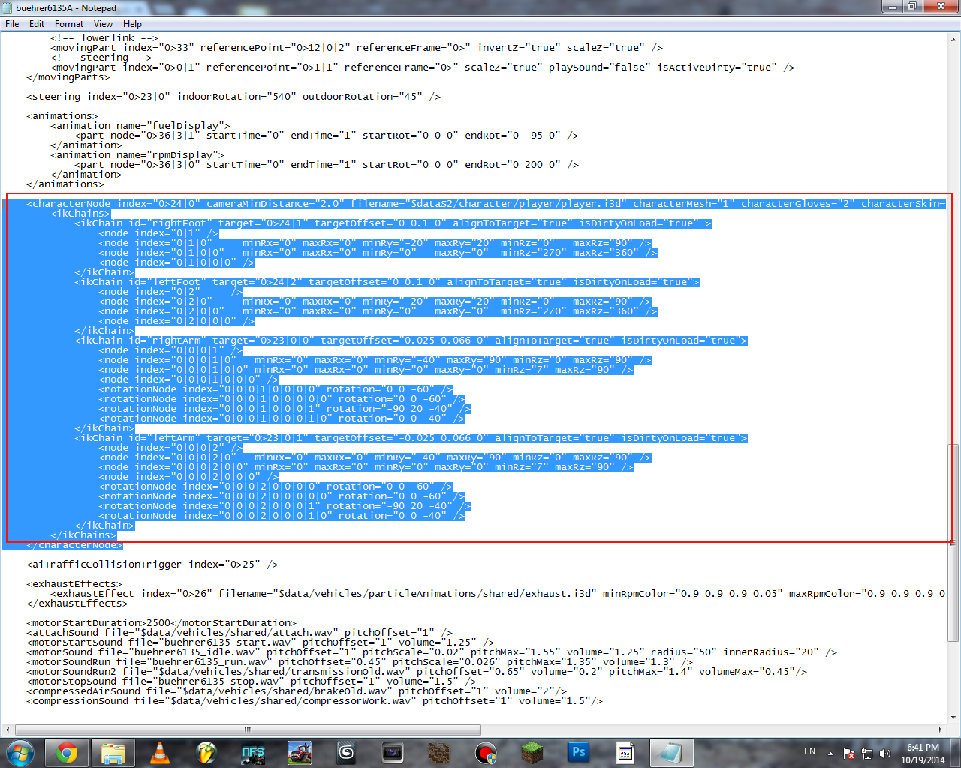Open the Help menu
Screen dimensions: 961x768
[x=132, y=24]
